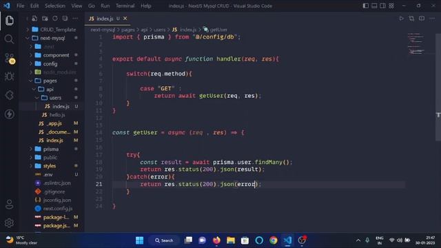Viewport: 441px width, 248px height.
Task: Open the Accounts menu icon
Action: [9, 205]
